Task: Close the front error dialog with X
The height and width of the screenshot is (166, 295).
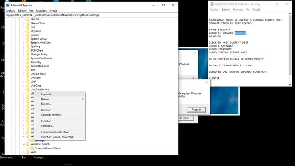Action: click(206, 83)
